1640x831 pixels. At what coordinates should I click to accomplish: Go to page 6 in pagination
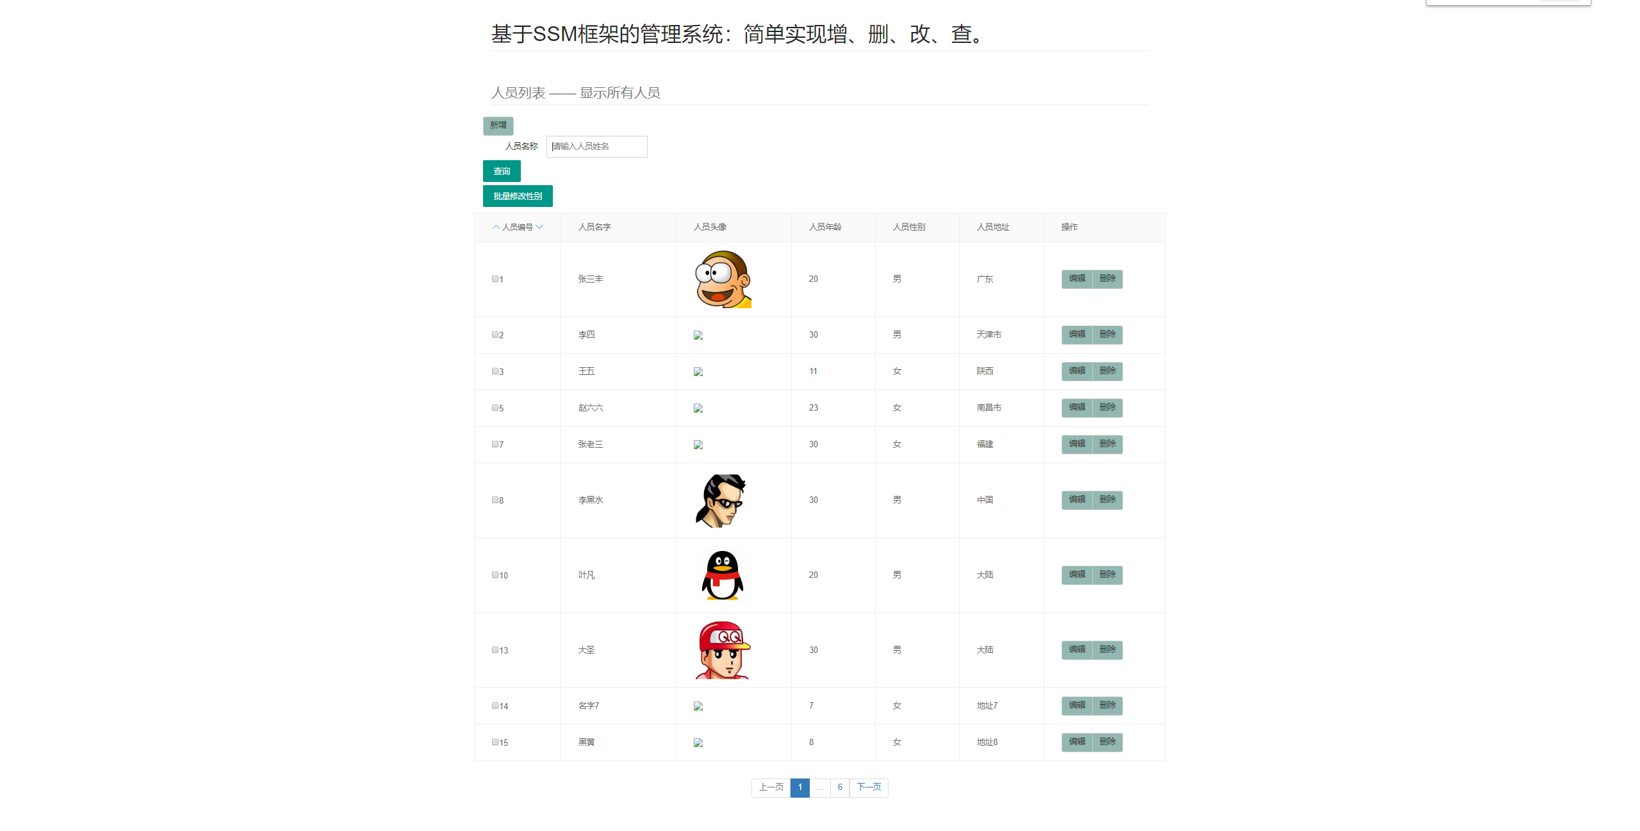(x=839, y=787)
